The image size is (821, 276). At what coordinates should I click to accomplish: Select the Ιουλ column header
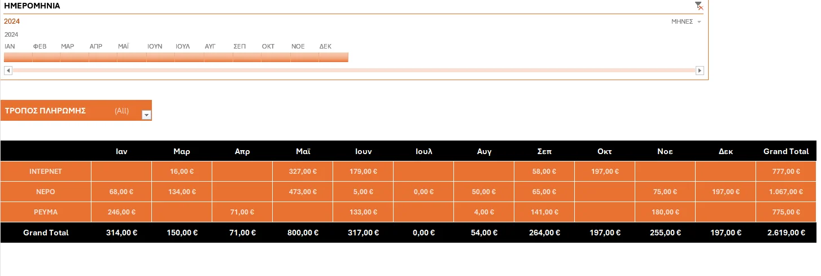coord(423,151)
